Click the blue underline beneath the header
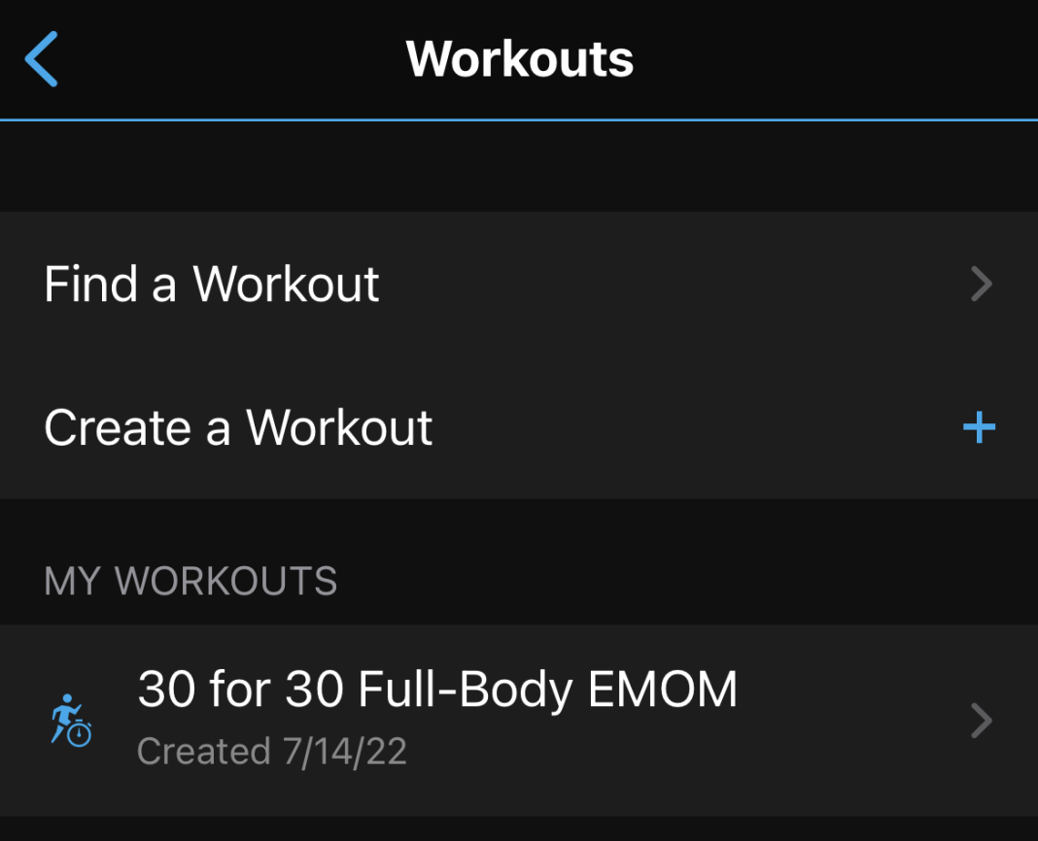Viewport: 1038px width, 841px height. (519, 118)
